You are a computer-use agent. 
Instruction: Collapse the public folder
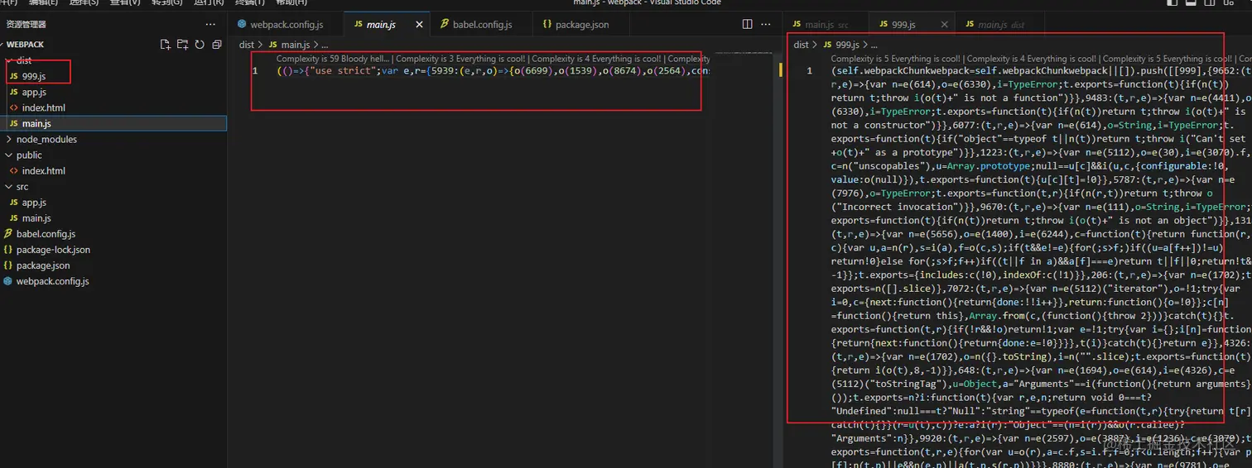tap(113, 155)
